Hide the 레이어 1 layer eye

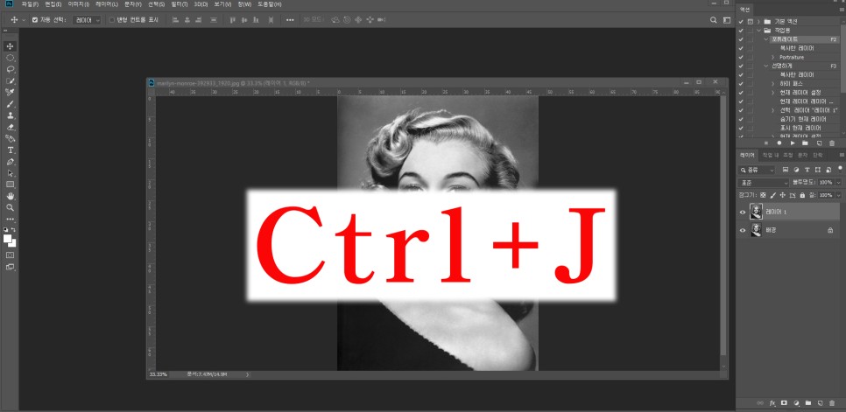click(743, 213)
